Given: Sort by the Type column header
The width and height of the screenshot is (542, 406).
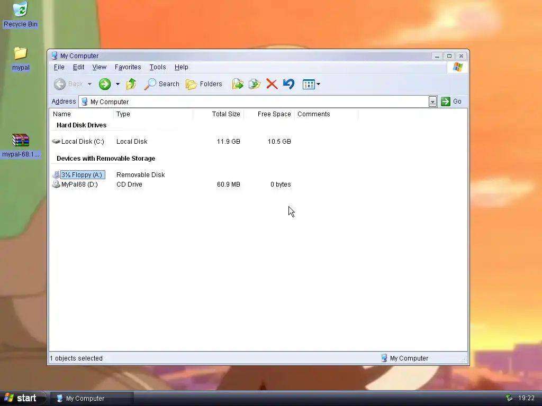Looking at the screenshot, I should 153,114.
